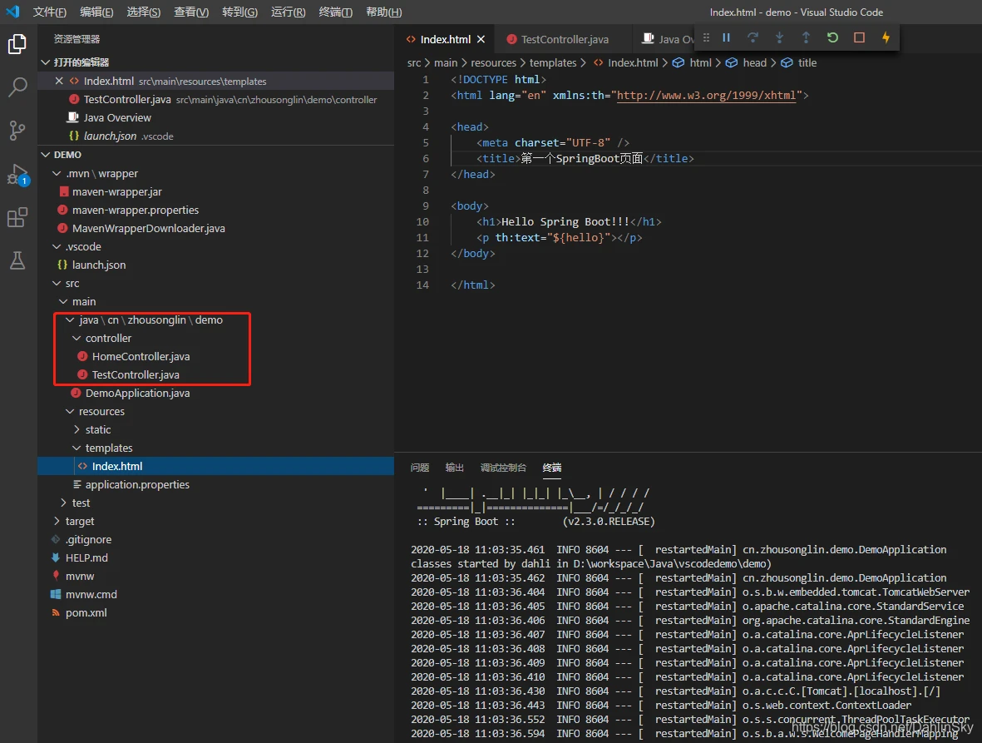Open application.properties file
The width and height of the screenshot is (982, 743).
click(x=137, y=485)
